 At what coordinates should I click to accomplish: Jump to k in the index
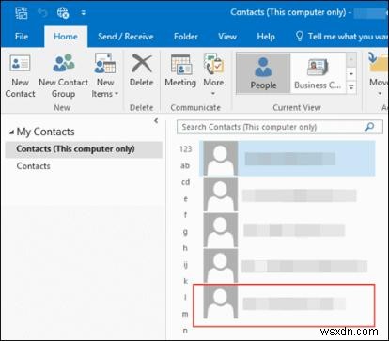click(185, 281)
